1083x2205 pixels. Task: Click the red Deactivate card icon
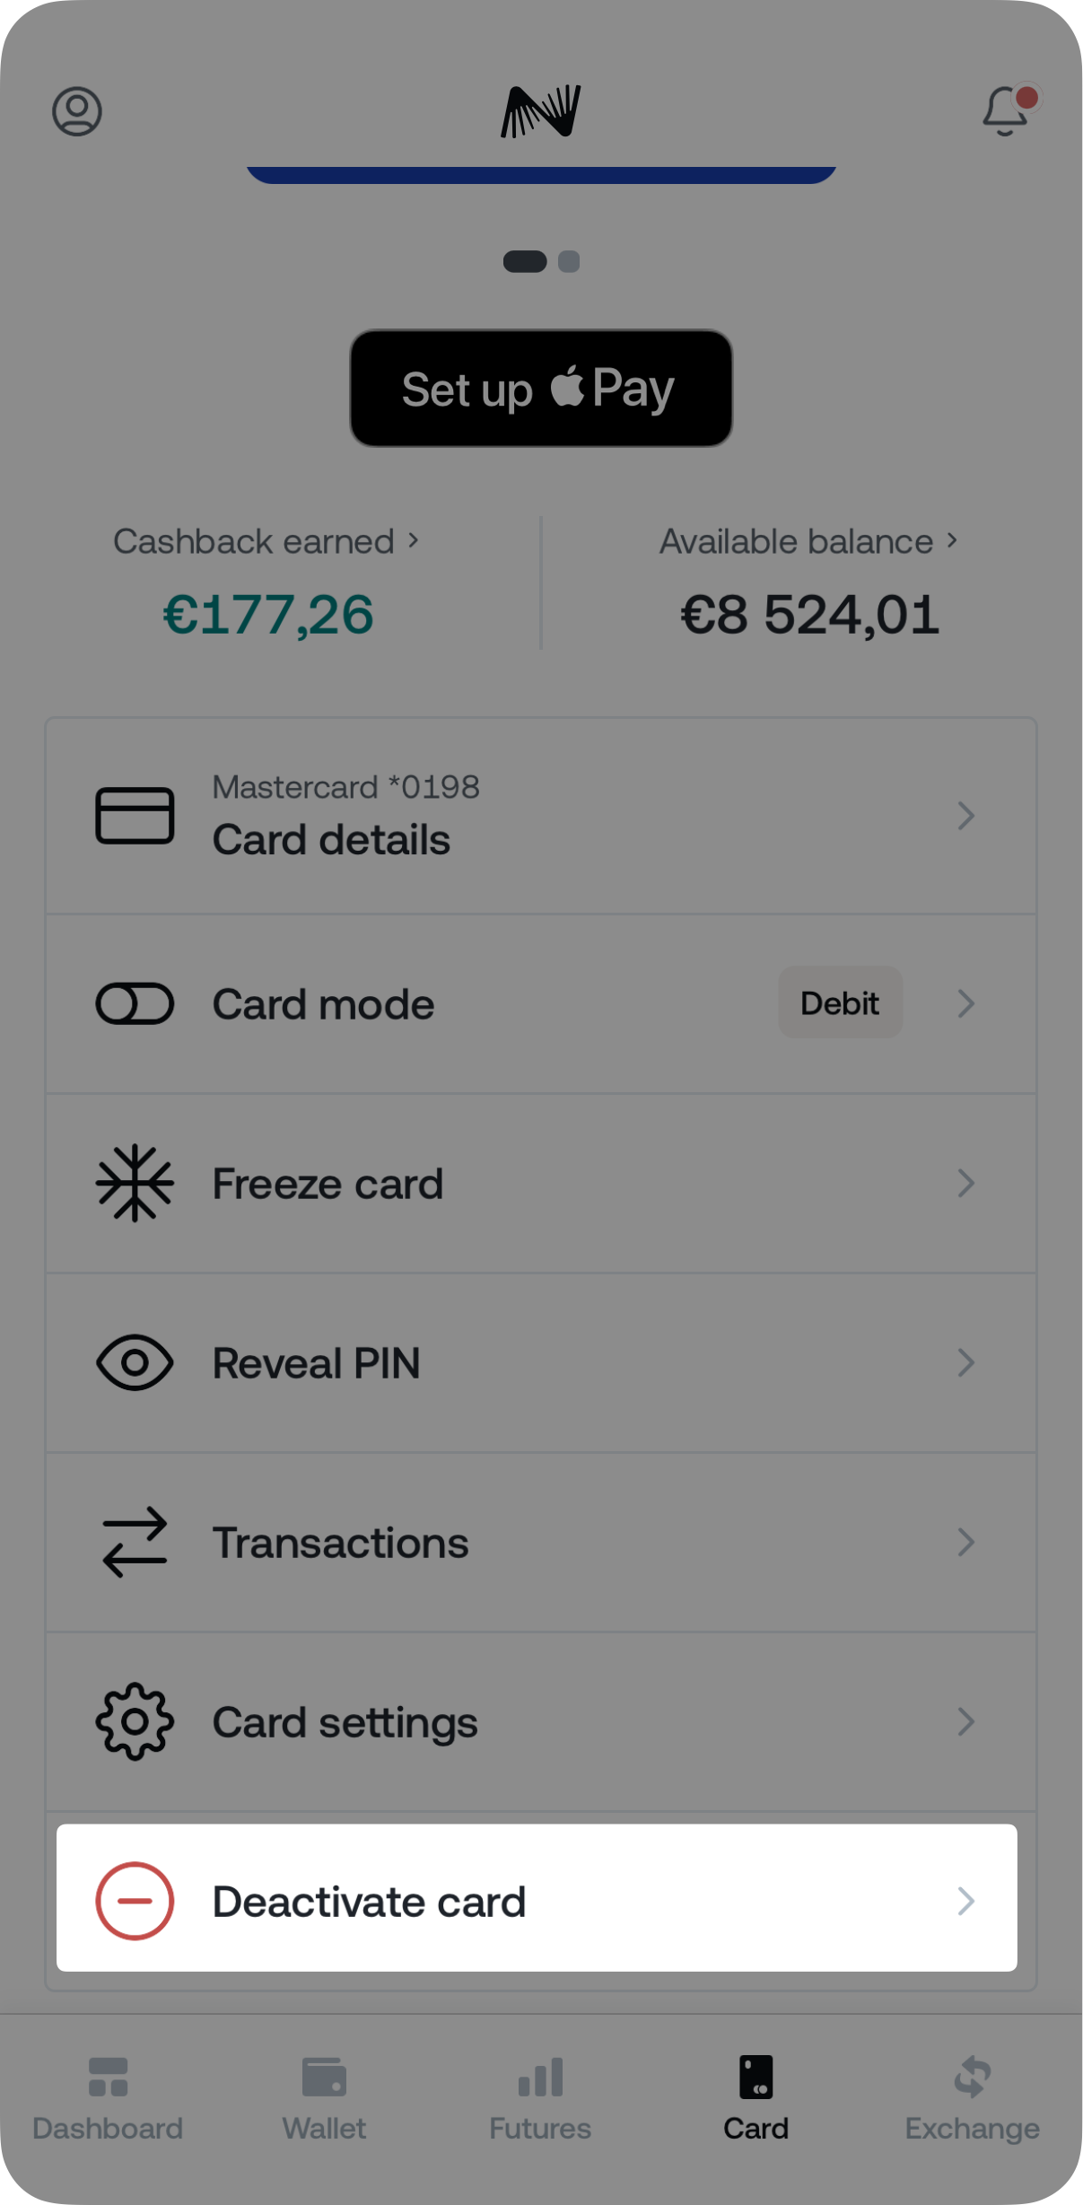[135, 1901]
